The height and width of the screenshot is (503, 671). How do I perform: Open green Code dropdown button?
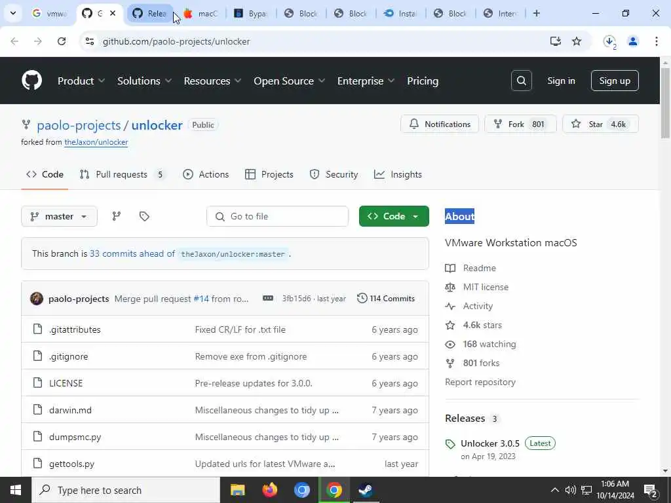394,216
